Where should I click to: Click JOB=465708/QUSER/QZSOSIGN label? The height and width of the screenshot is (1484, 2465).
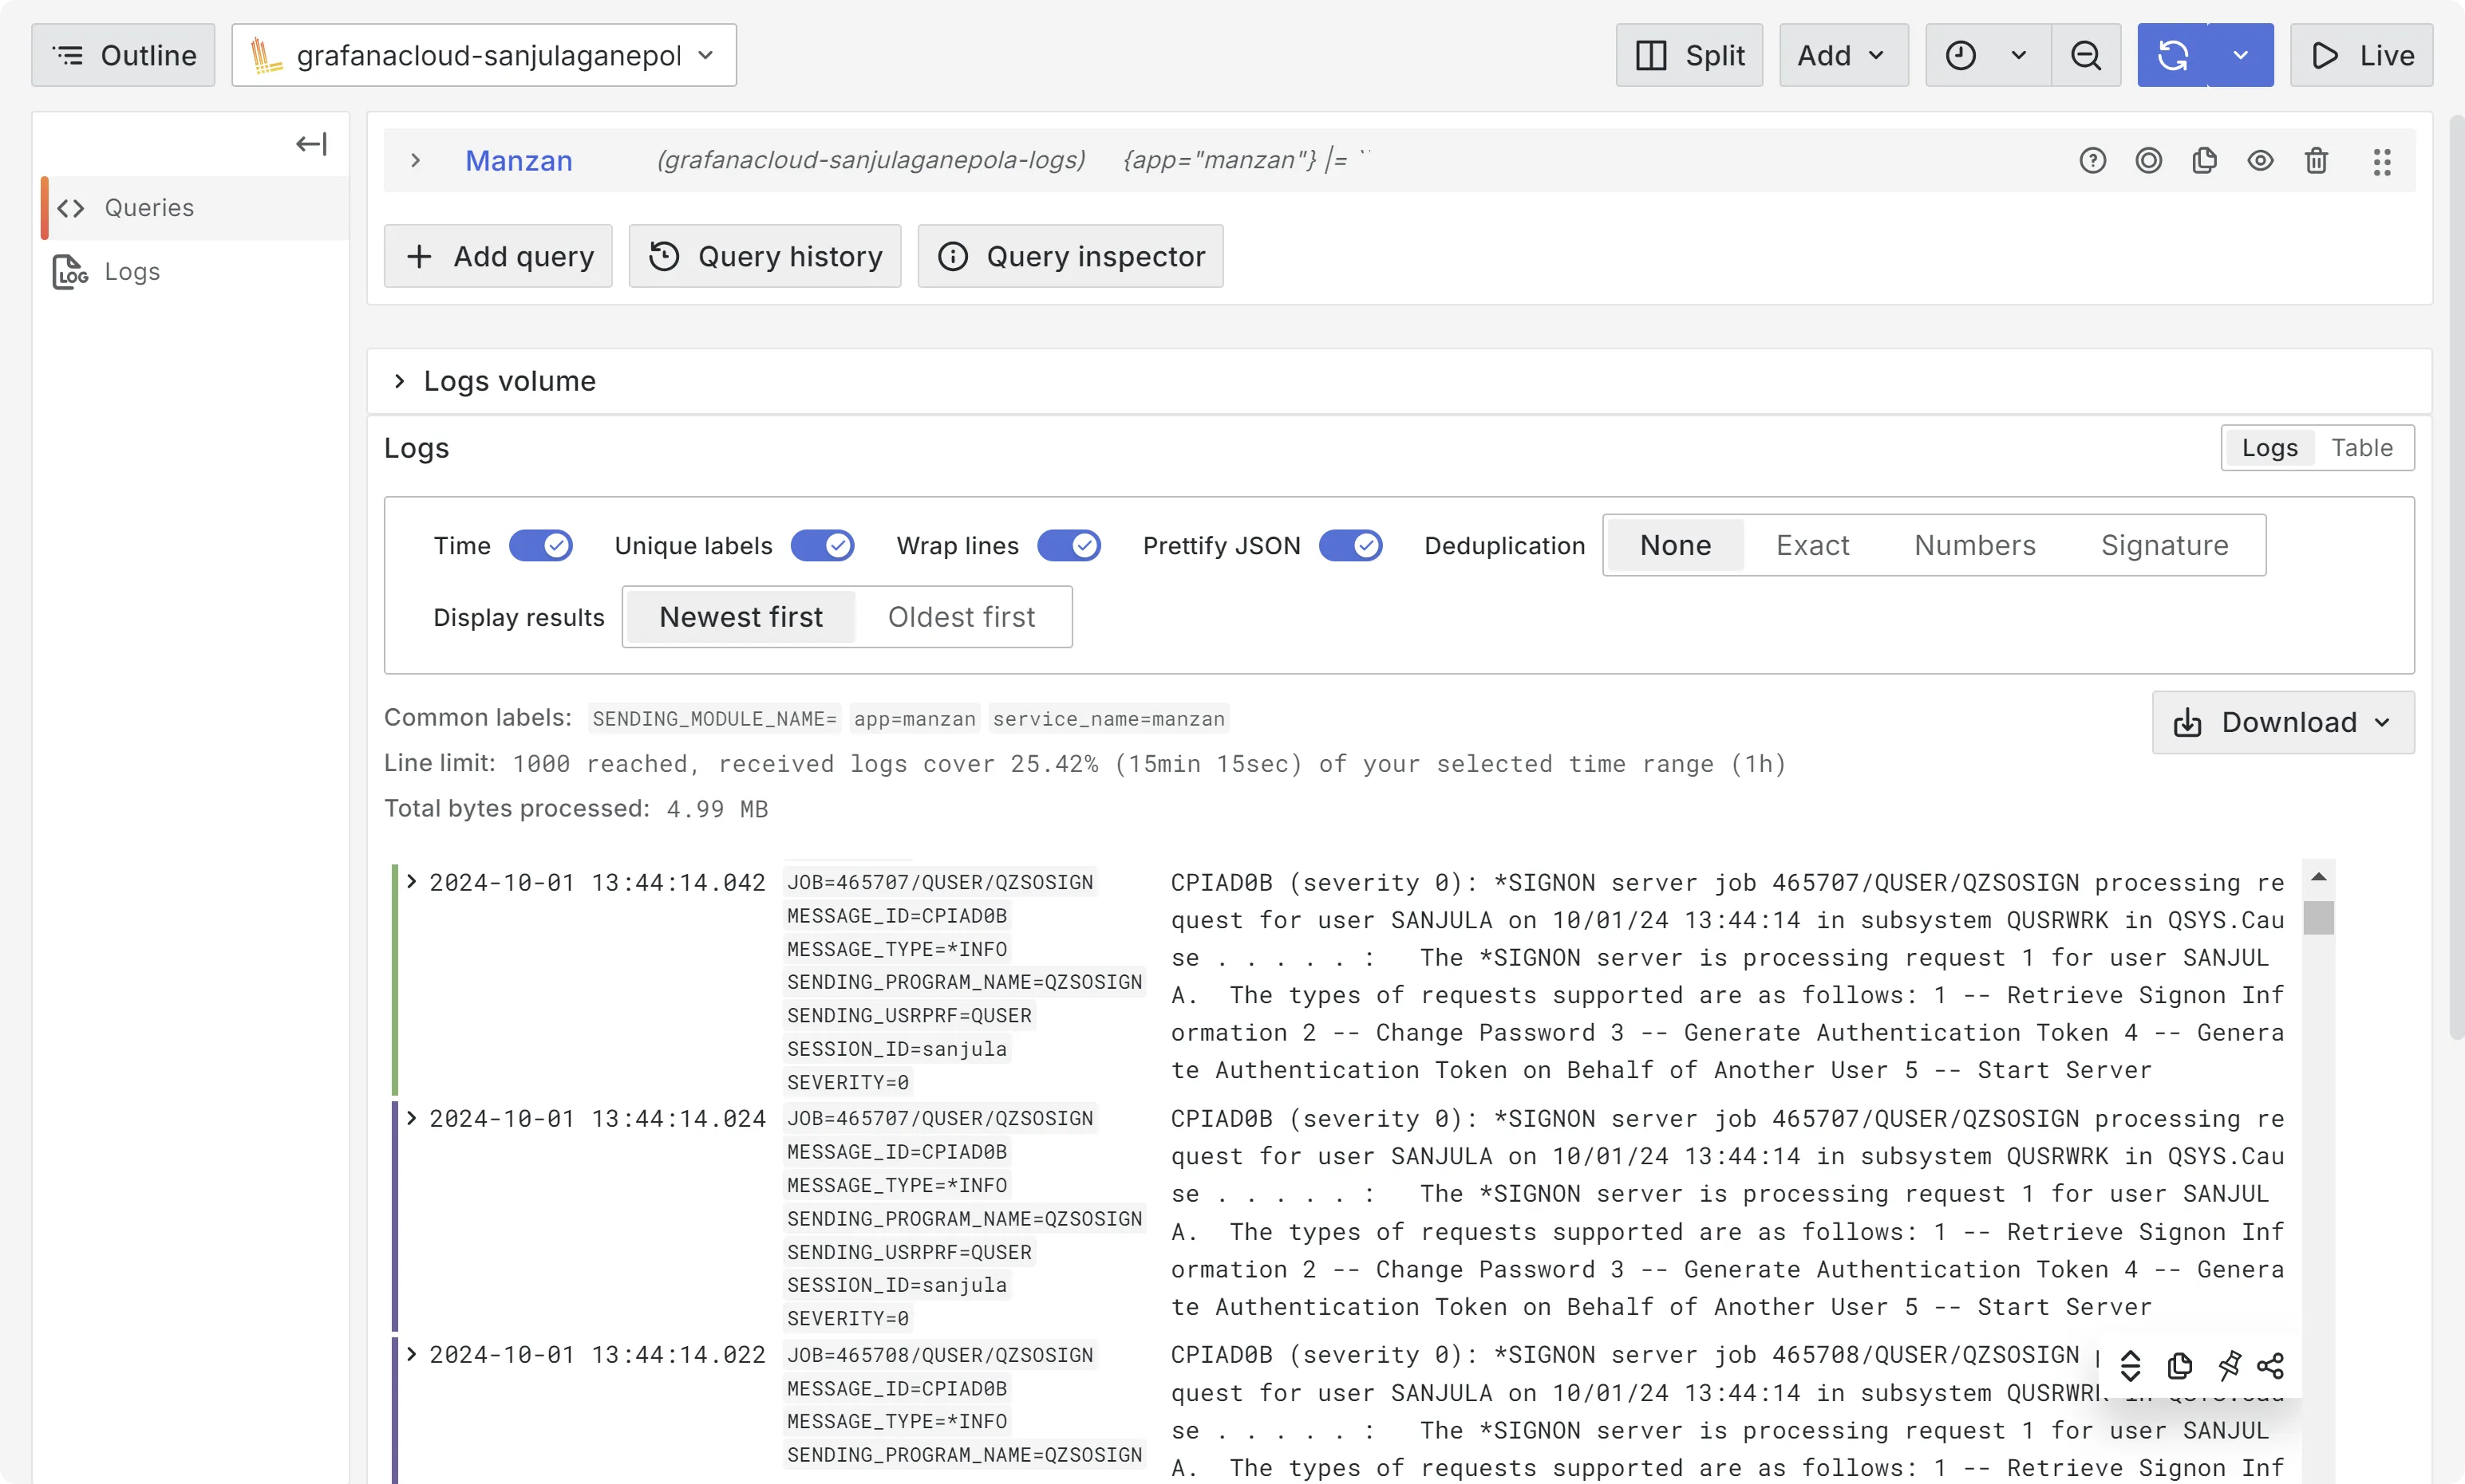[939, 1354]
